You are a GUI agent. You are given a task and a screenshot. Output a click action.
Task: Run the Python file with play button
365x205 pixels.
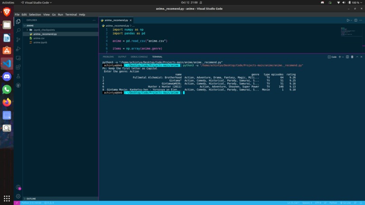pyautogui.click(x=348, y=20)
